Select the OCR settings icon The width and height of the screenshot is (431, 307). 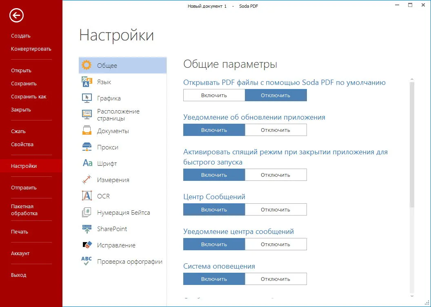[87, 196]
